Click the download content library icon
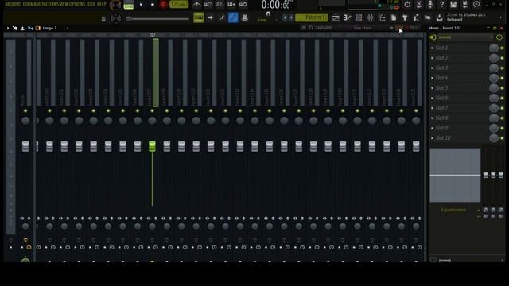 pyautogui.click(x=439, y=17)
